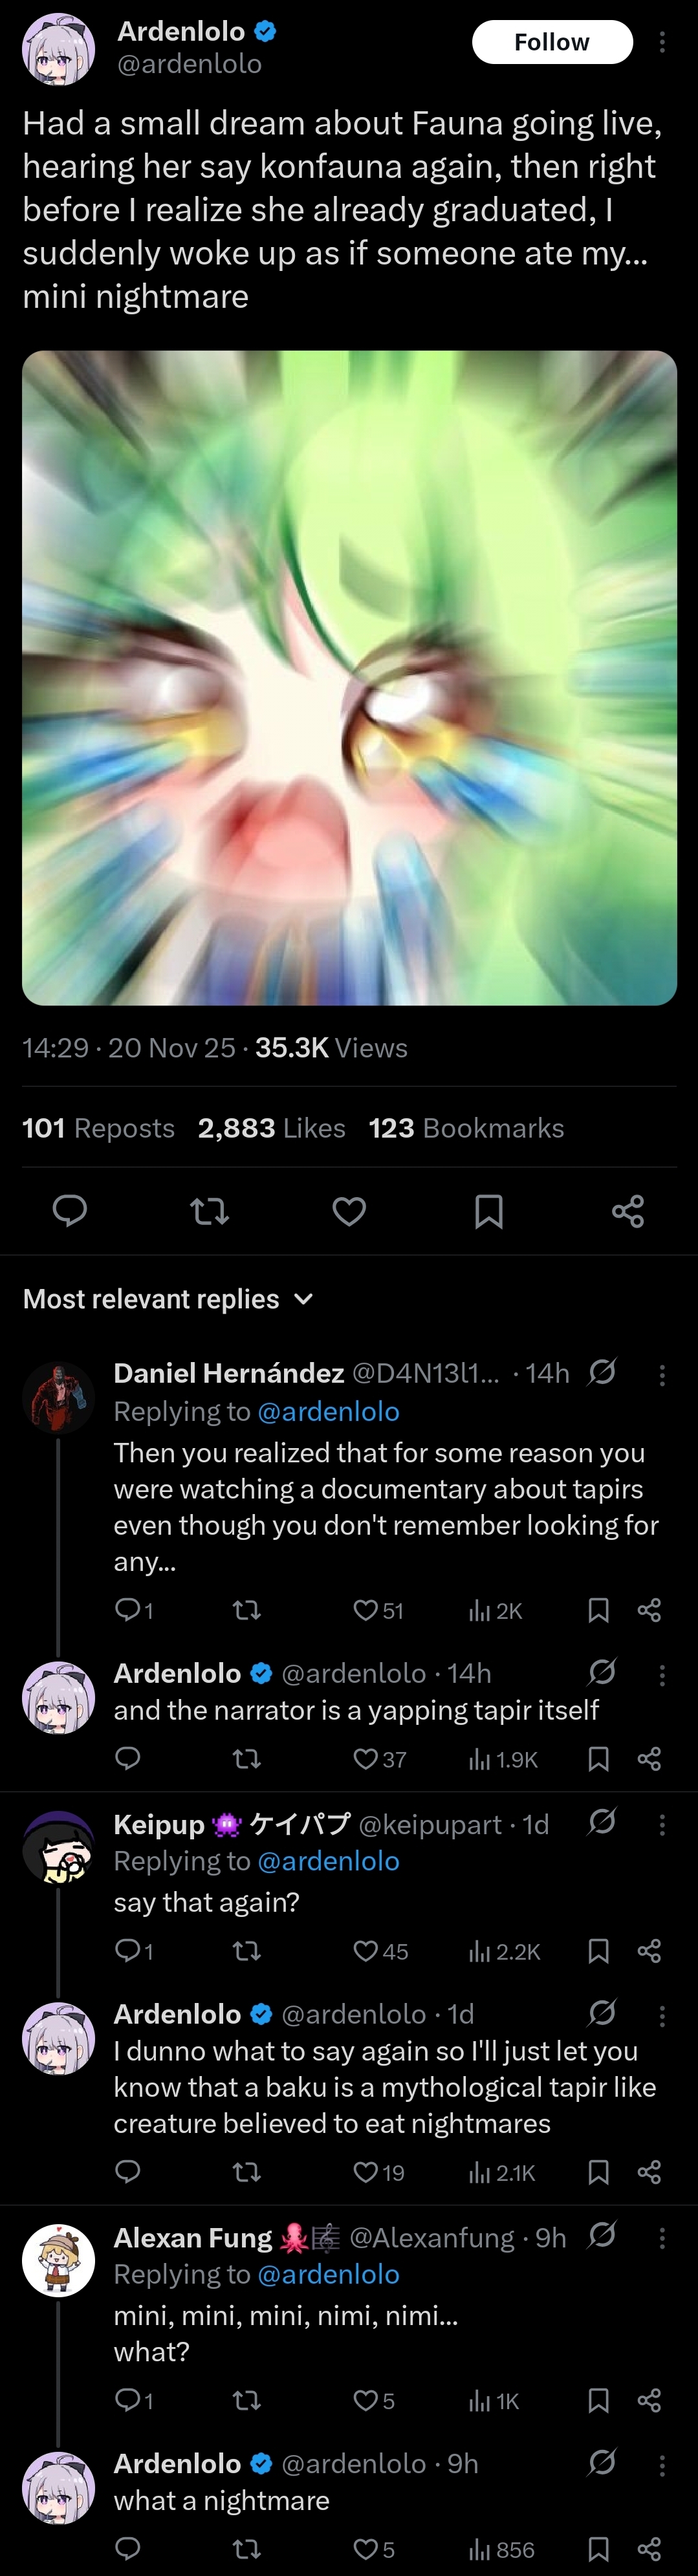
Task: Bookmark the main post
Action: point(488,1211)
